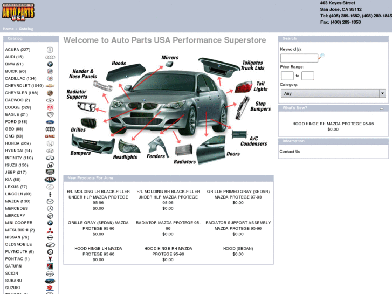Click the Dodge ram logo icon
The image size is (392, 294).
click(50, 107)
